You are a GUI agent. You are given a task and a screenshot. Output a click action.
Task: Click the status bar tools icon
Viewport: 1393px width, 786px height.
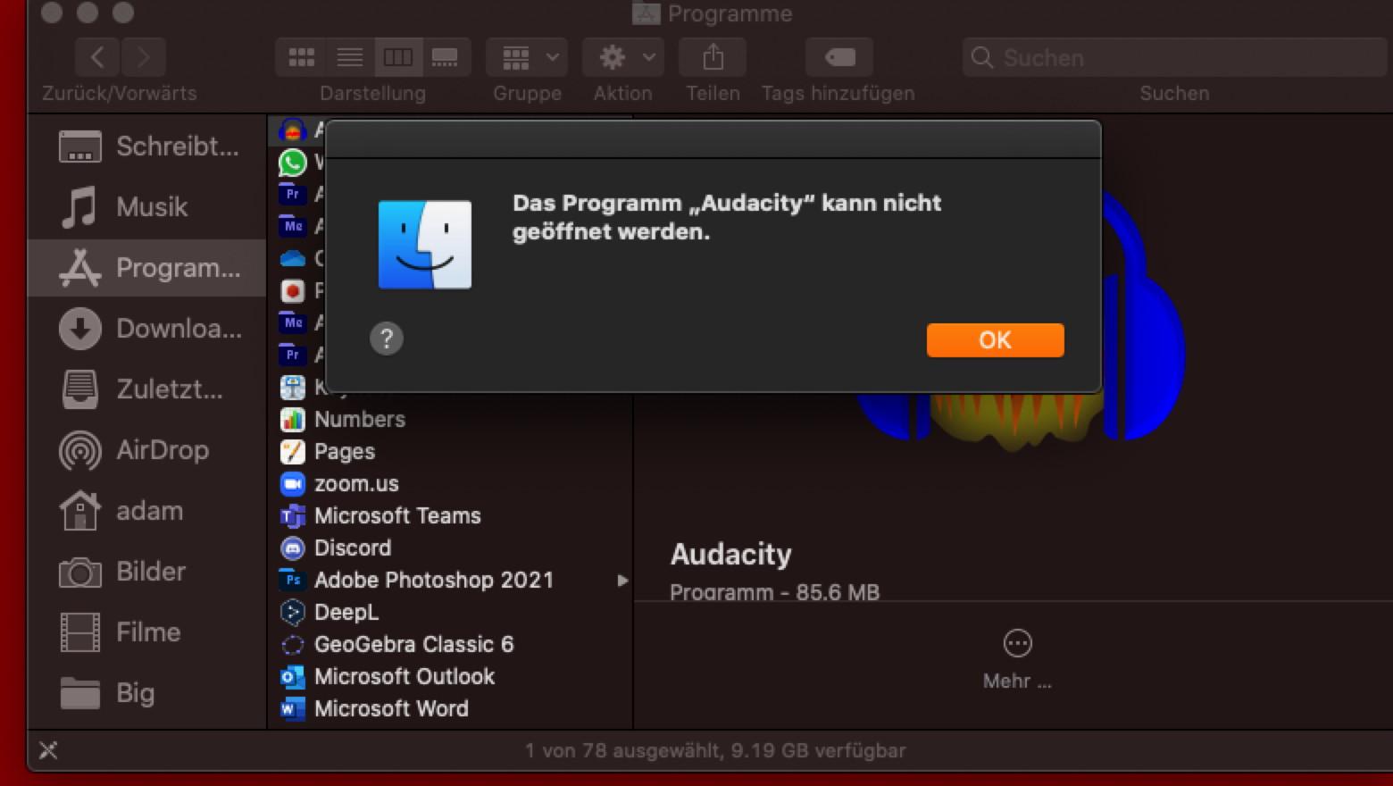point(48,750)
